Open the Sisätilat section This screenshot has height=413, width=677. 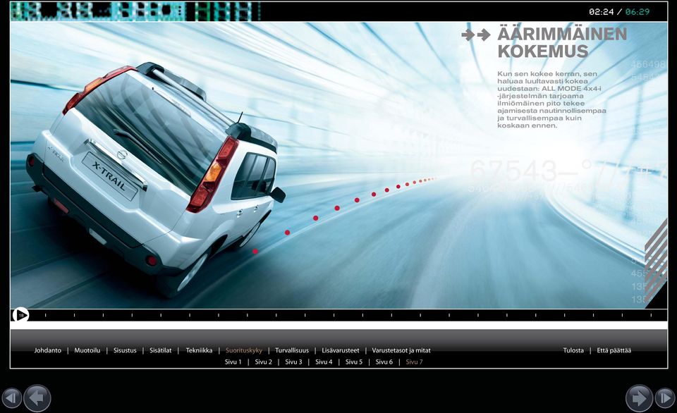[x=161, y=350]
